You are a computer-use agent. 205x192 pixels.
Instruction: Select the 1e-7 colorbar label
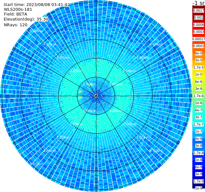point(199,131)
